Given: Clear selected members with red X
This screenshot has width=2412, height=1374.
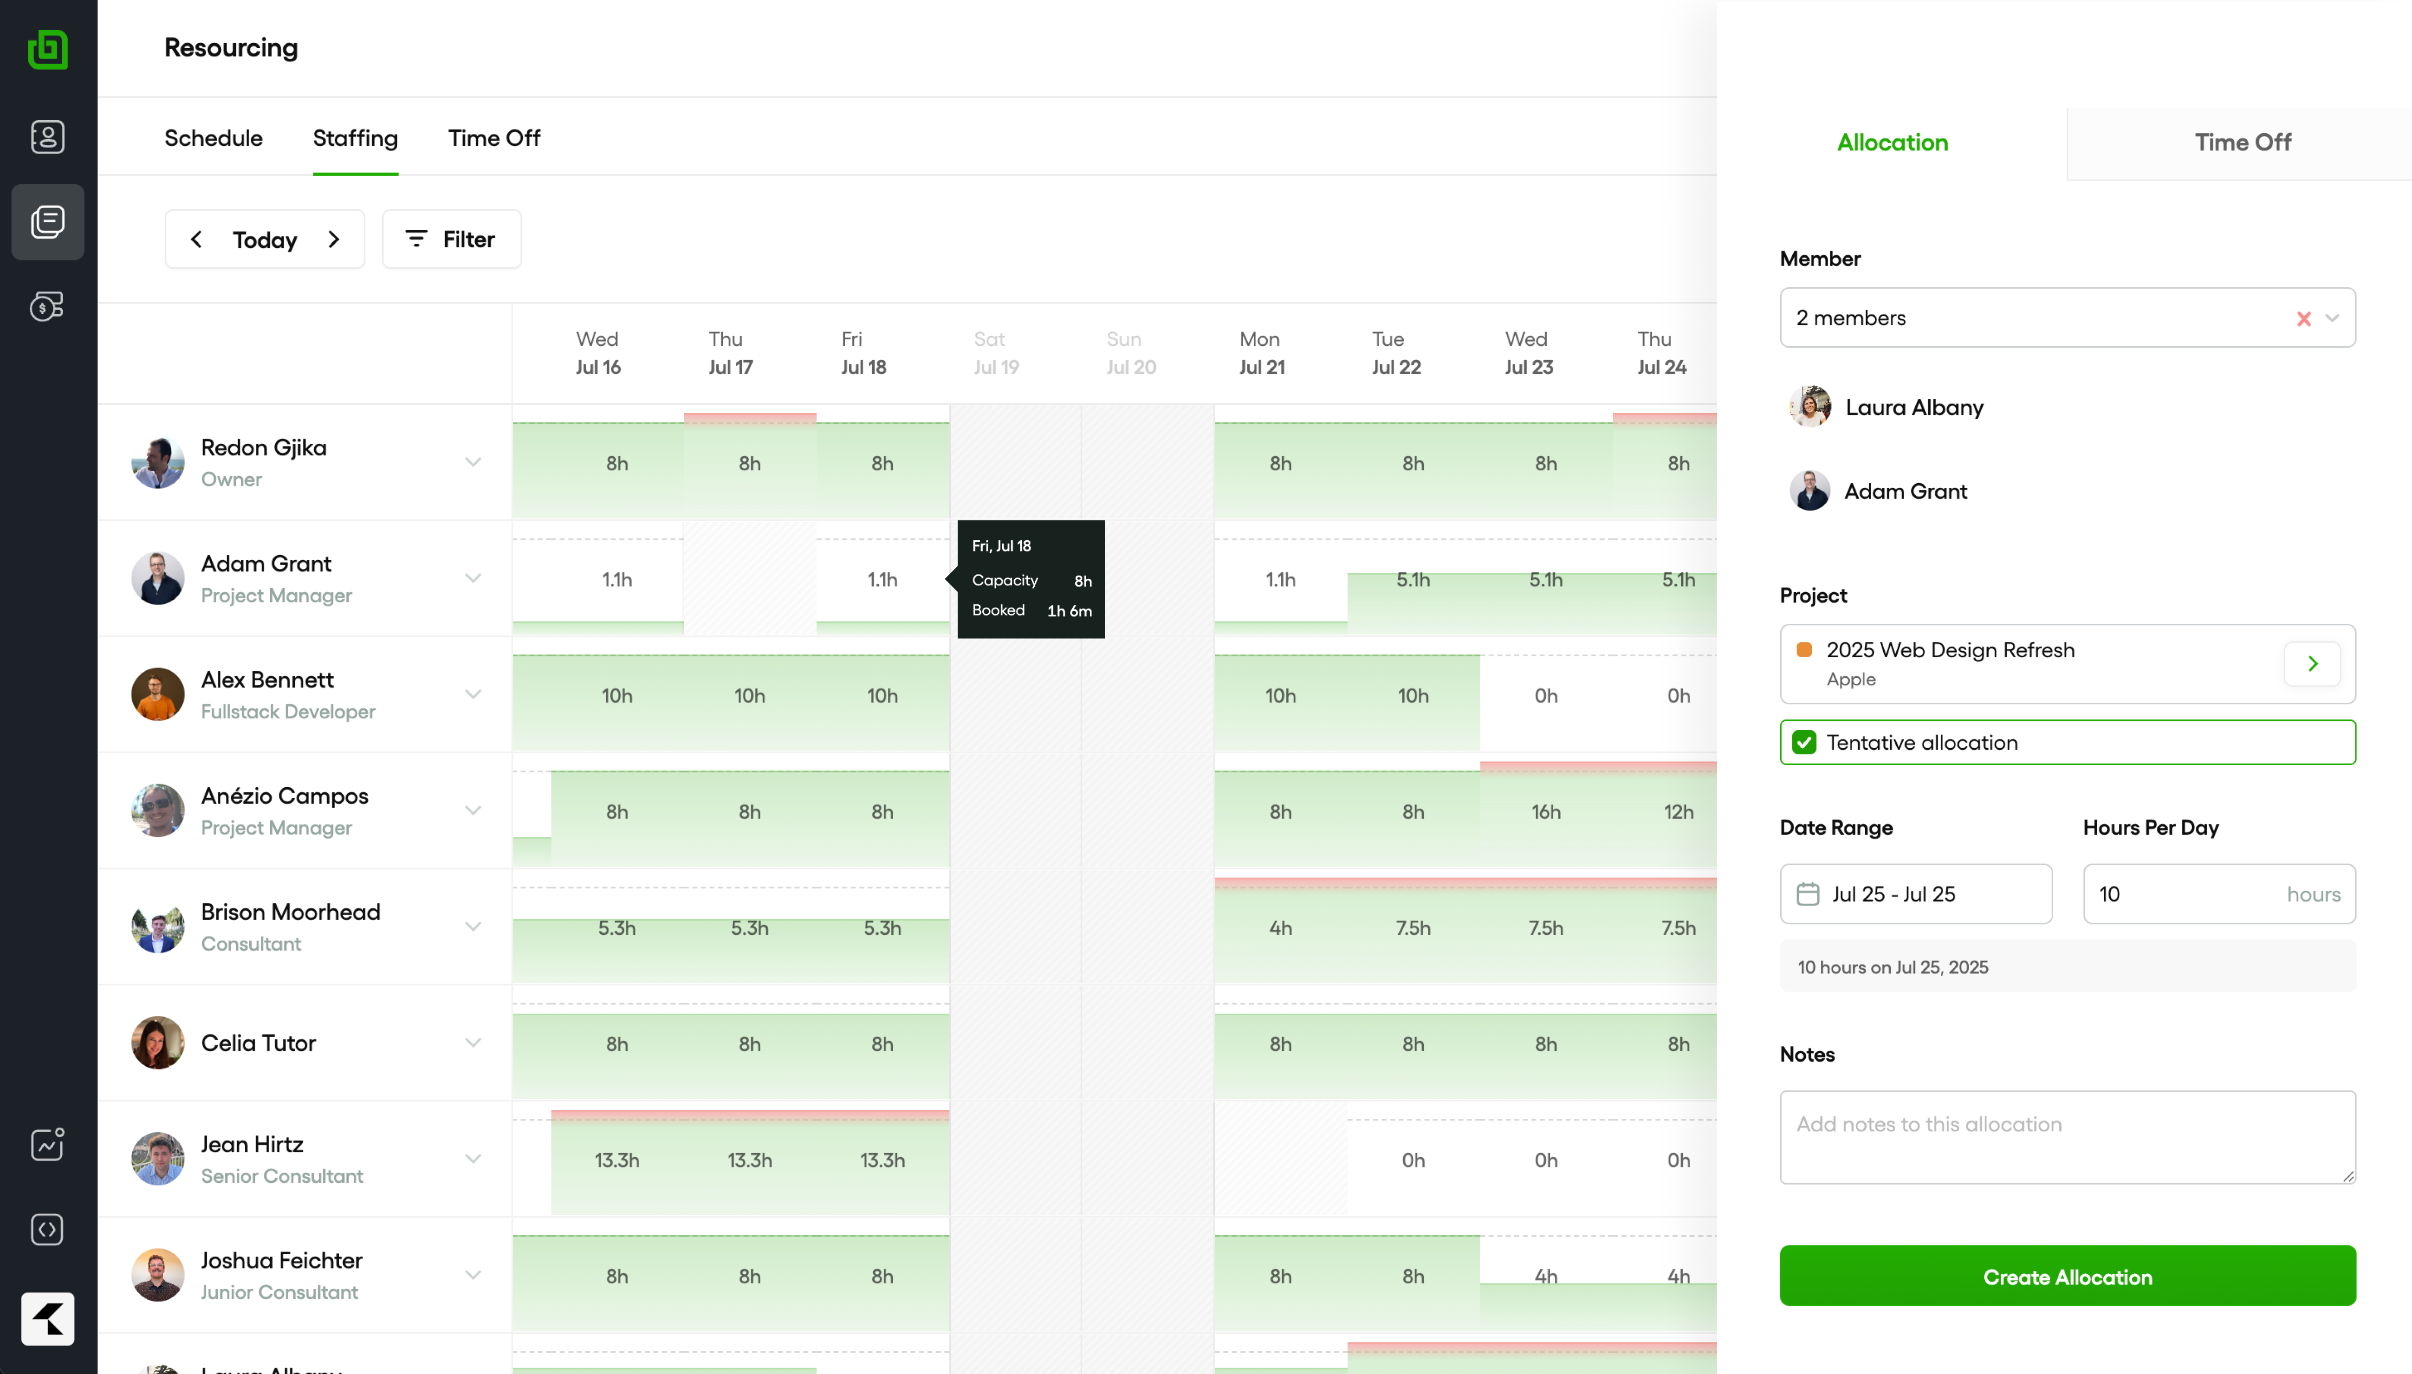Looking at the screenshot, I should pos(2303,319).
